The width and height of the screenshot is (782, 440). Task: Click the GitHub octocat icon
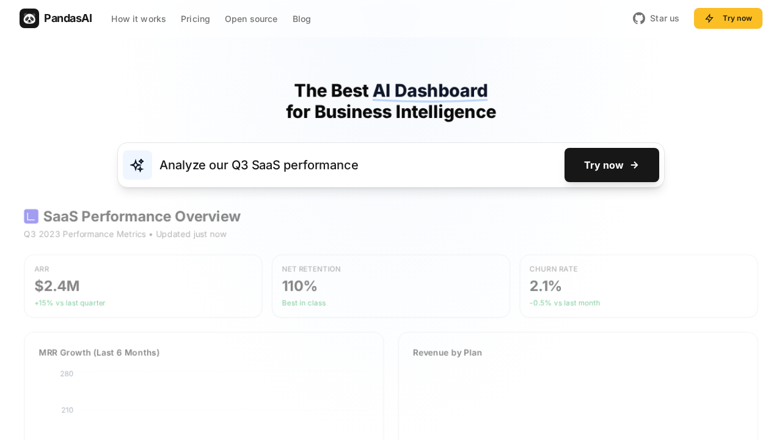pyautogui.click(x=639, y=18)
